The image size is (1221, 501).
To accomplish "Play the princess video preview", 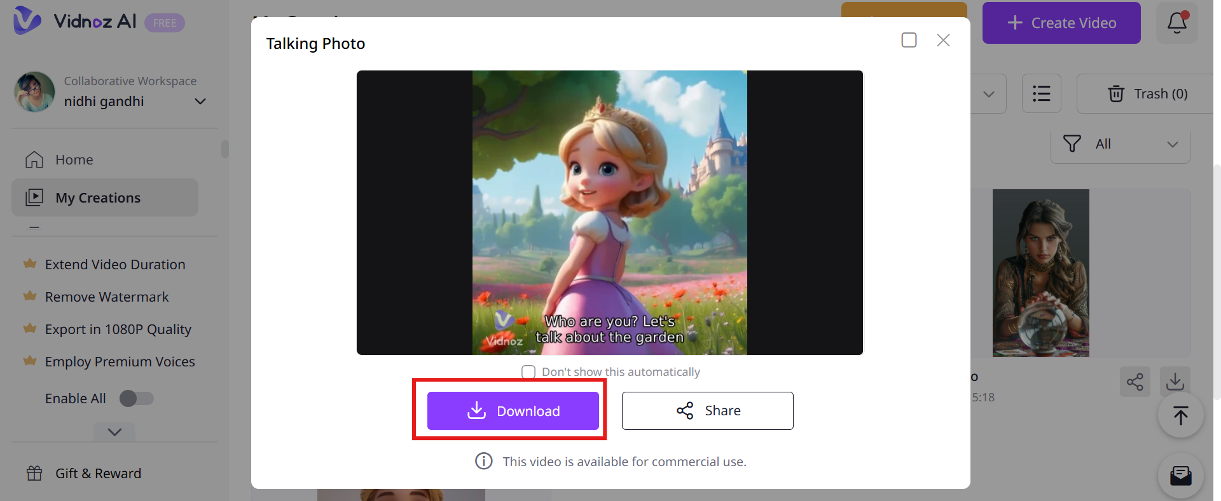I will click(610, 213).
